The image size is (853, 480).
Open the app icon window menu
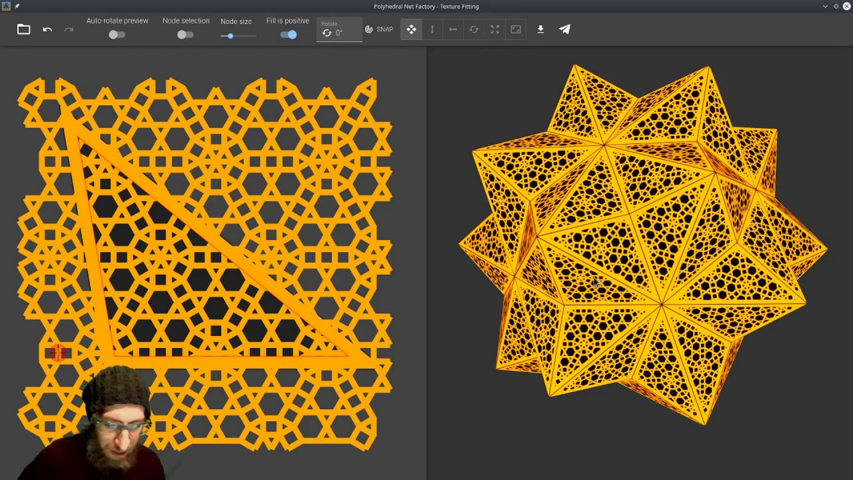6,6
